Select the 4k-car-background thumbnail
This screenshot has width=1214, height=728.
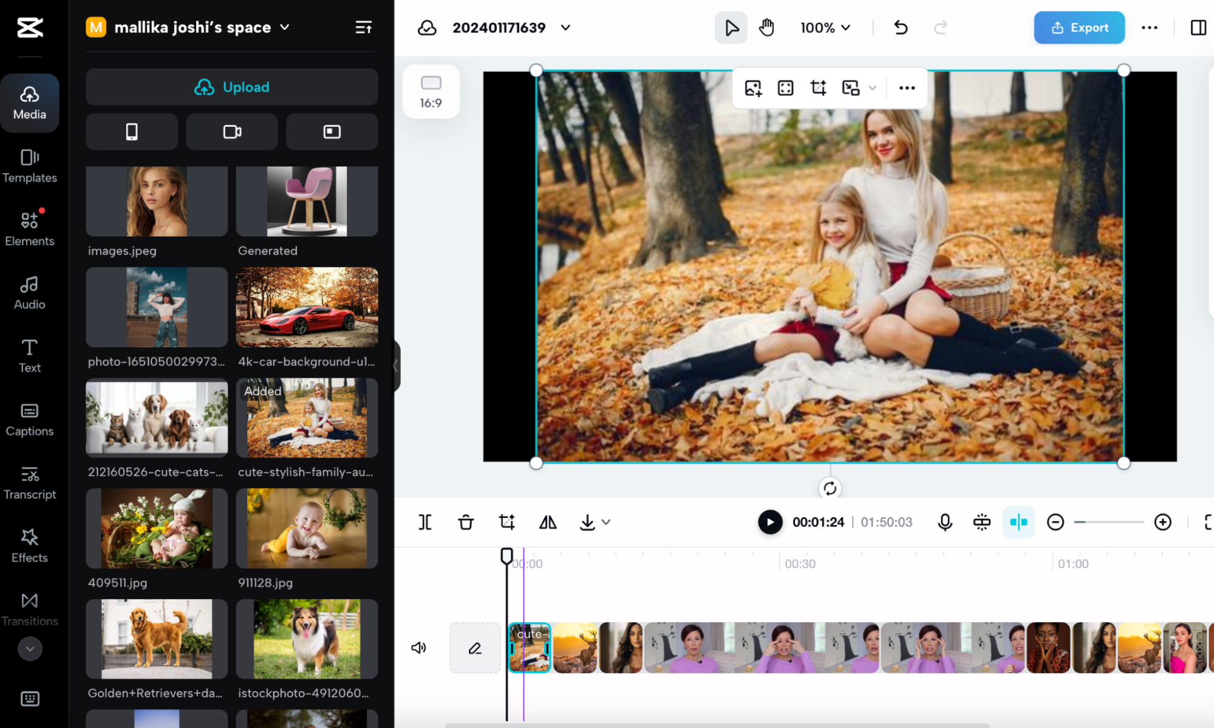click(x=307, y=307)
